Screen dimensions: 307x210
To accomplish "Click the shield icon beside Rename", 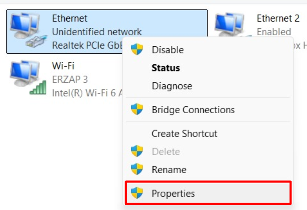I will tap(137, 169).
